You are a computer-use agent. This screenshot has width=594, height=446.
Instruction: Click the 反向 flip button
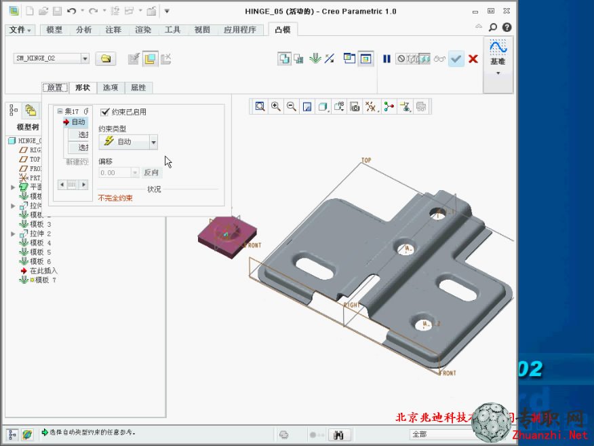(x=151, y=172)
